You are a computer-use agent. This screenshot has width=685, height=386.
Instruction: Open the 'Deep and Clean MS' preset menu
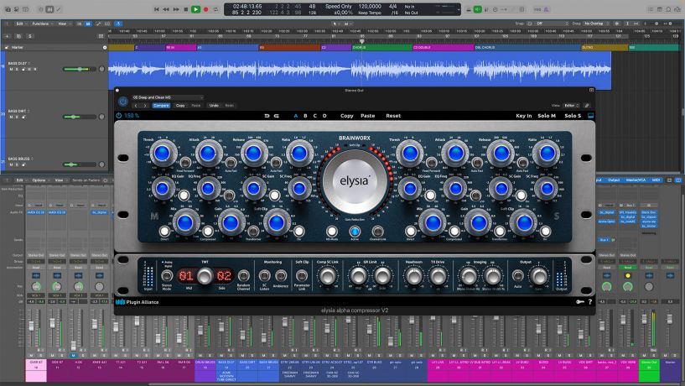click(168, 97)
